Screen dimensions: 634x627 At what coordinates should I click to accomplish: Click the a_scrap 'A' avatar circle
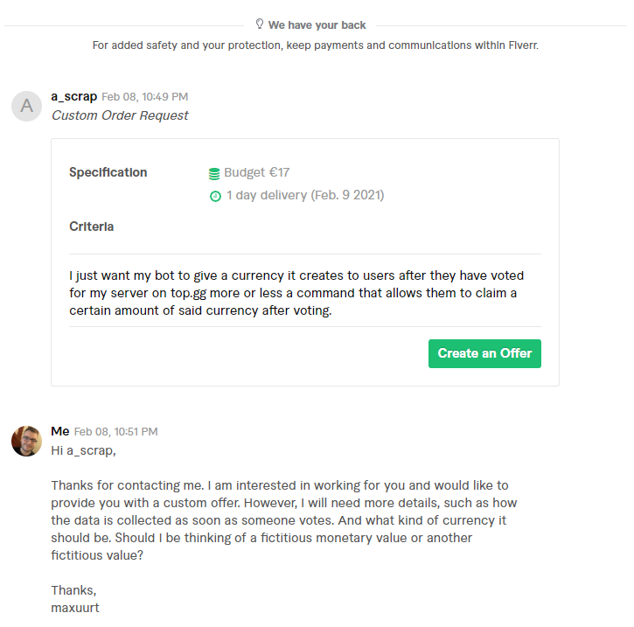(26, 106)
